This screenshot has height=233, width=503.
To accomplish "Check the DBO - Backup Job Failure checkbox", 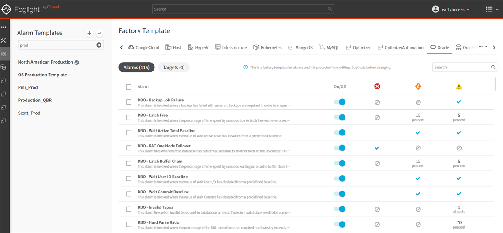I will (x=129, y=102).
